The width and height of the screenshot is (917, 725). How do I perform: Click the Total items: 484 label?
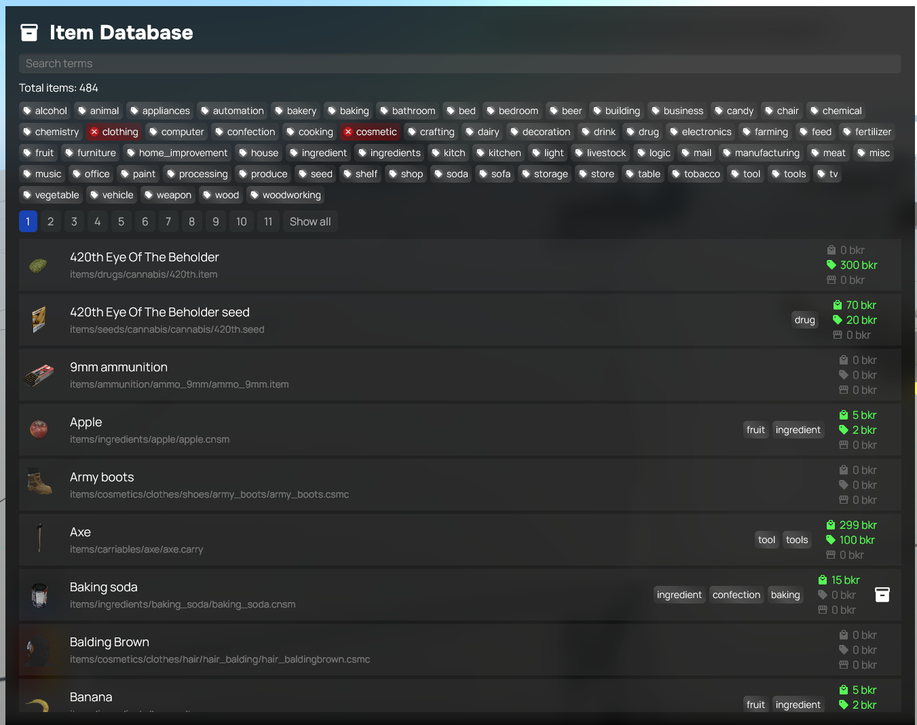coord(58,88)
